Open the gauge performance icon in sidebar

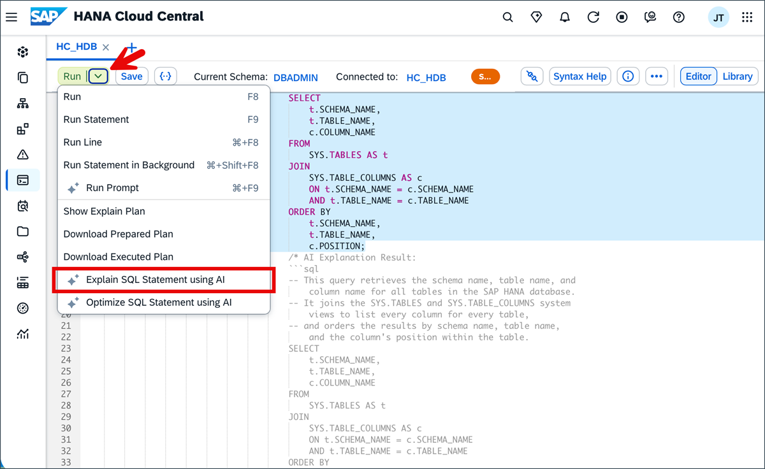[x=23, y=308]
